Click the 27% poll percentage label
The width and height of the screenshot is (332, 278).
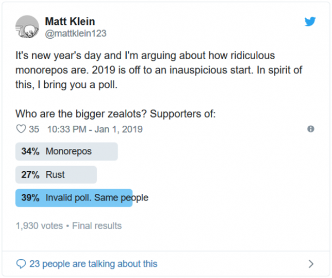[x=30, y=174]
